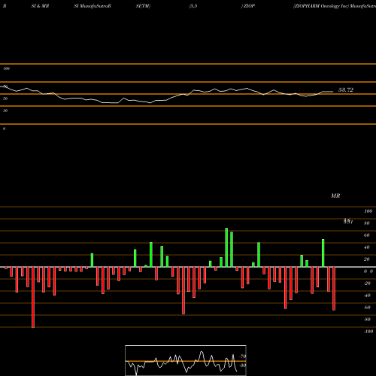
Task: Select the red MR bar reaching -100
Action: coord(33,297)
